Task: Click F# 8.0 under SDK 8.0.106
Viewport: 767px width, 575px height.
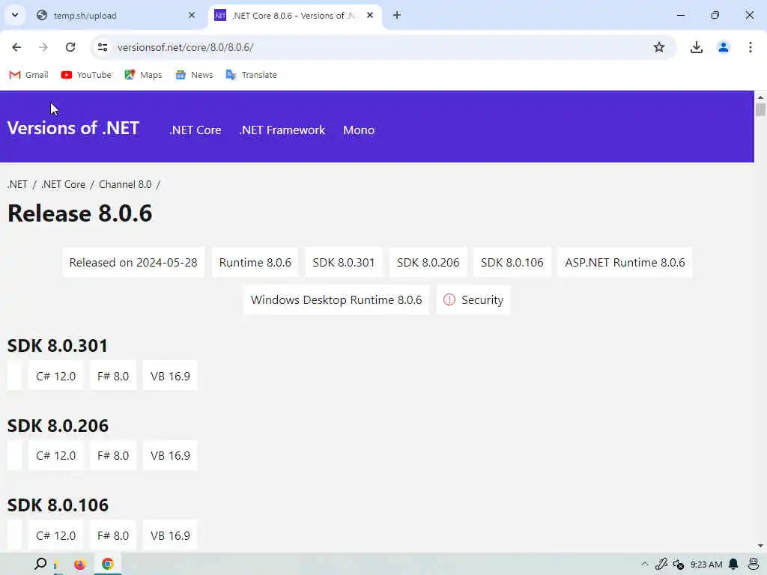Action: point(113,536)
